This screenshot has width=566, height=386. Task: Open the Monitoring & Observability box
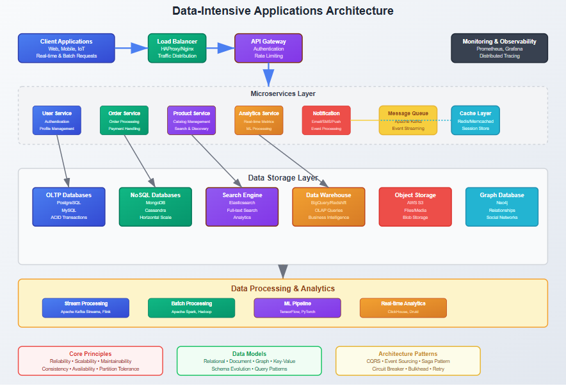(499, 48)
